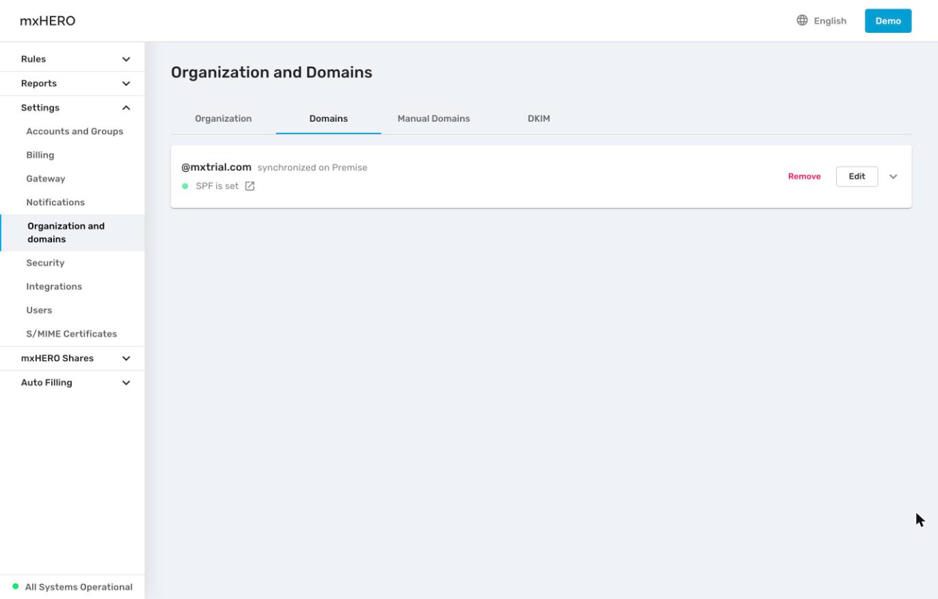Open the Manual Domains tab
Viewport: 938px width, 599px height.
coord(433,119)
